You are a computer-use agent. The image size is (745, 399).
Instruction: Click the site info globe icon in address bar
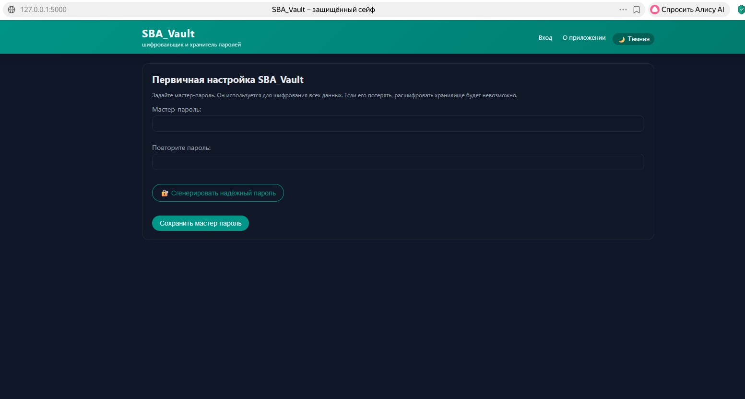[x=11, y=9]
